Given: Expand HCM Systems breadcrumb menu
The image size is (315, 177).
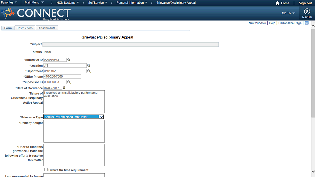Looking at the screenshot, I should pyautogui.click(x=68, y=3).
